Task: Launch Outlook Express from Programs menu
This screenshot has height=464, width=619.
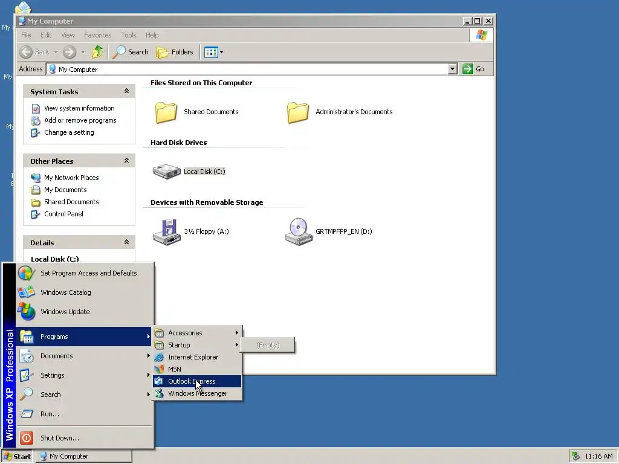Action: (197, 381)
